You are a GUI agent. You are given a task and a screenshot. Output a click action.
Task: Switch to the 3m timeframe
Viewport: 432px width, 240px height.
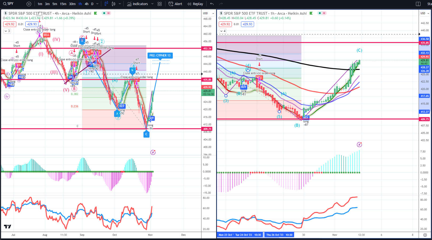pos(47,4)
